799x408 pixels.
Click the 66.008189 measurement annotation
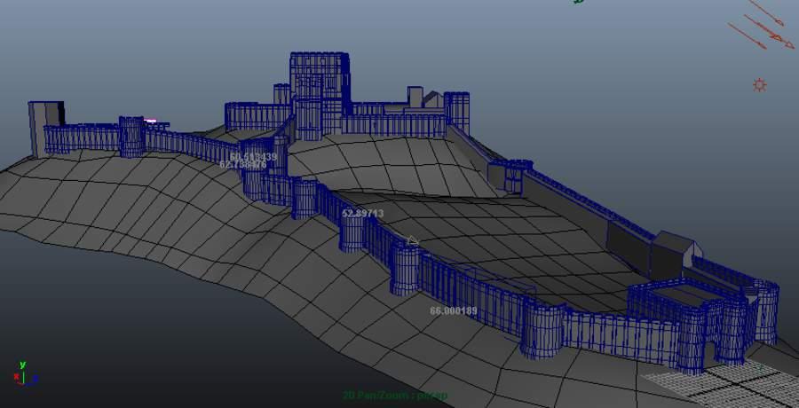pos(454,311)
